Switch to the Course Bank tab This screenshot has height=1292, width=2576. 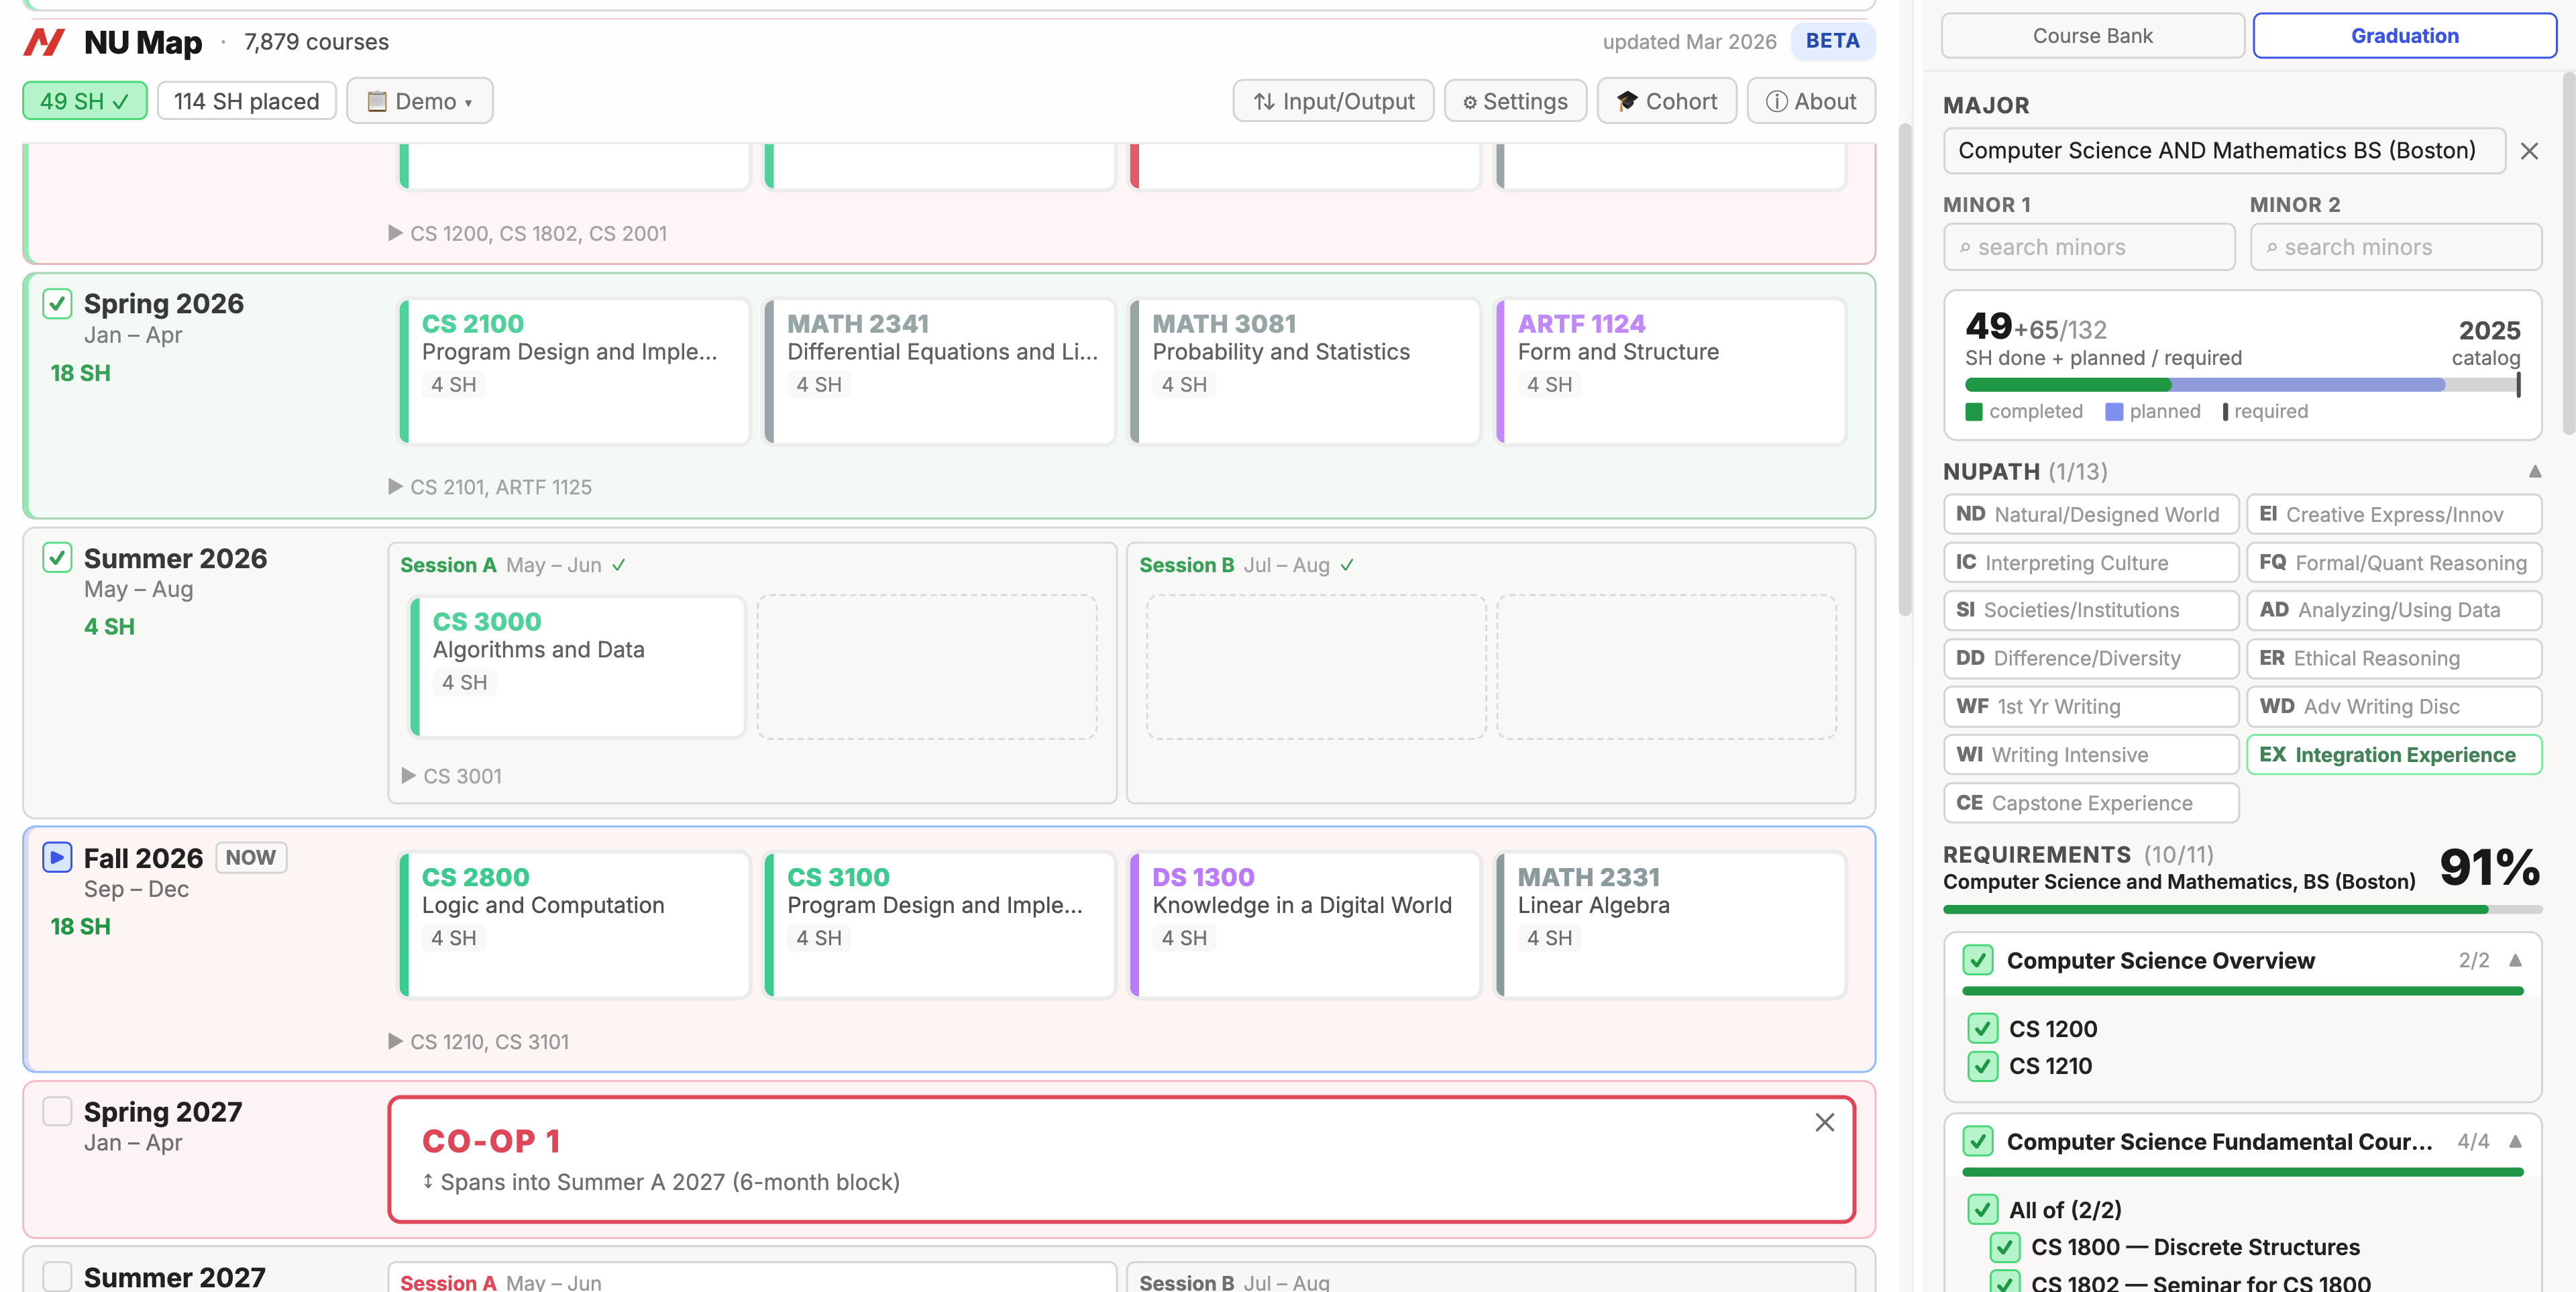pos(2092,36)
